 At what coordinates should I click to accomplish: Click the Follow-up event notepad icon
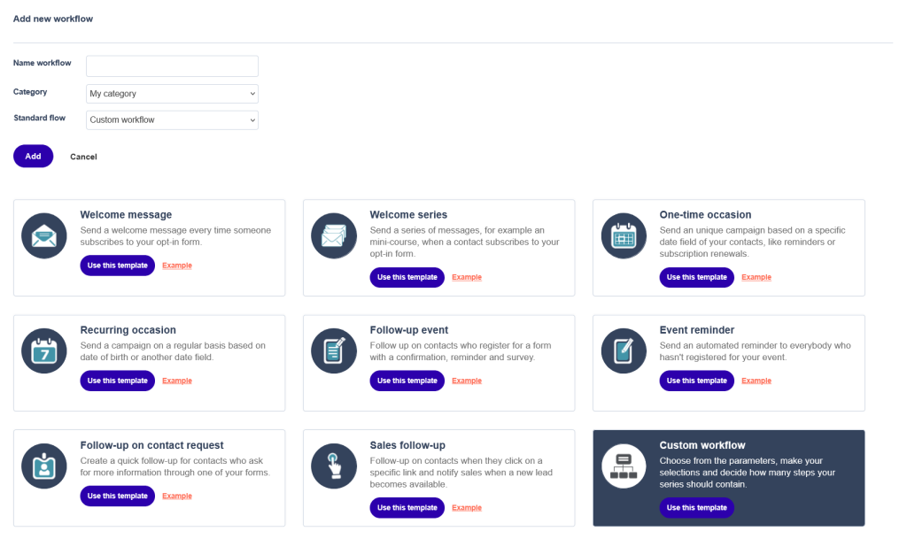(x=334, y=350)
